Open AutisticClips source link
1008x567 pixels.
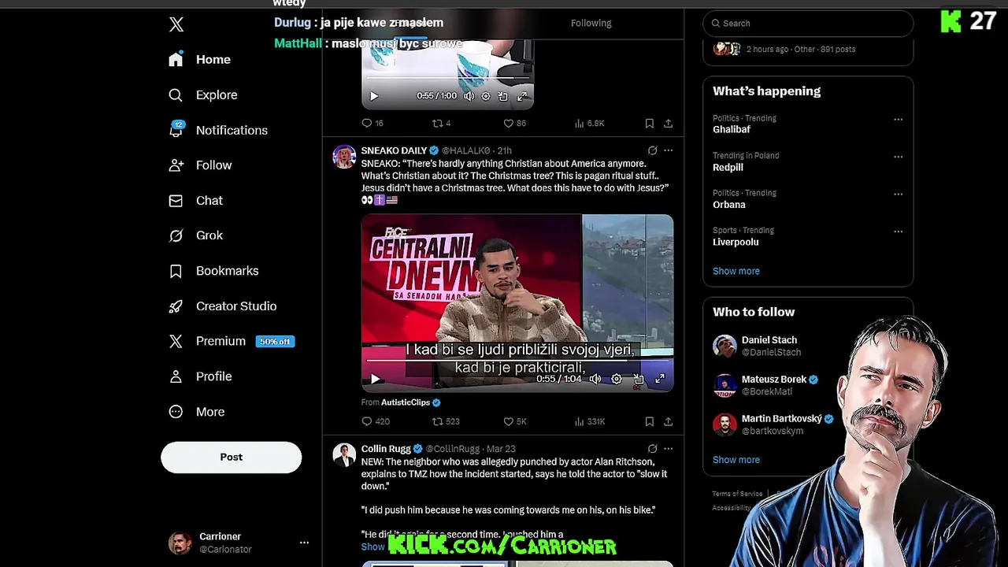[x=406, y=402]
